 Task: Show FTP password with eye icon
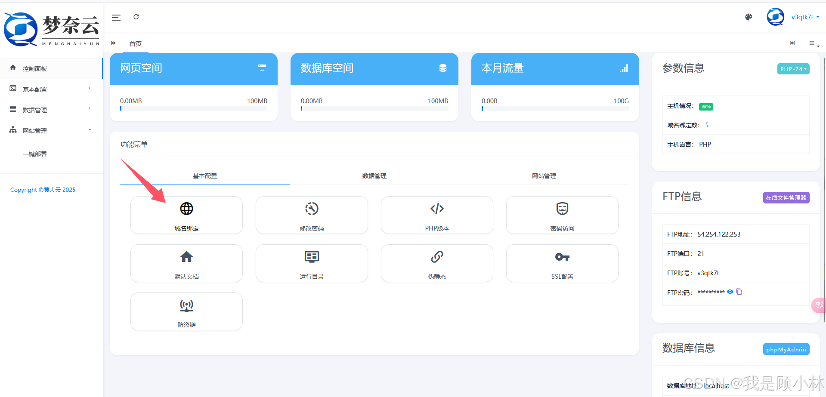coord(730,292)
